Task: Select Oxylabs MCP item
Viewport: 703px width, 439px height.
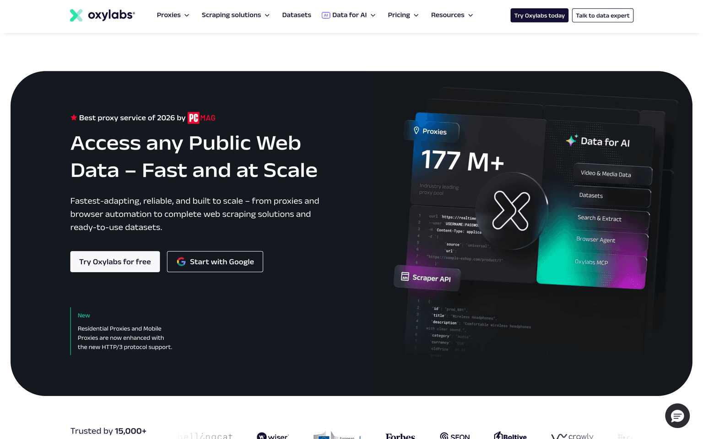Action: tap(608, 262)
